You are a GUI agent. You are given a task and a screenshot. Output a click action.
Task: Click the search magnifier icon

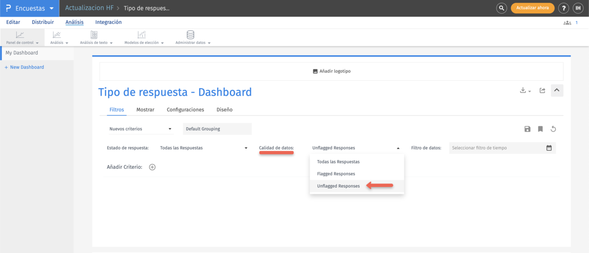pyautogui.click(x=501, y=8)
